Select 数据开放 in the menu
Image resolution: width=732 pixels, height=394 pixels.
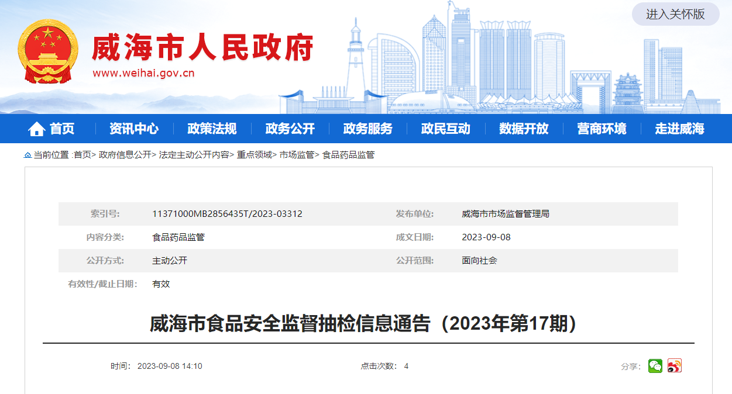(524, 129)
